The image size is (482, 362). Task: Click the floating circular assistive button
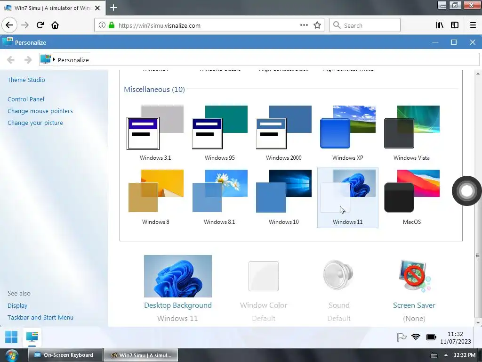(466, 191)
